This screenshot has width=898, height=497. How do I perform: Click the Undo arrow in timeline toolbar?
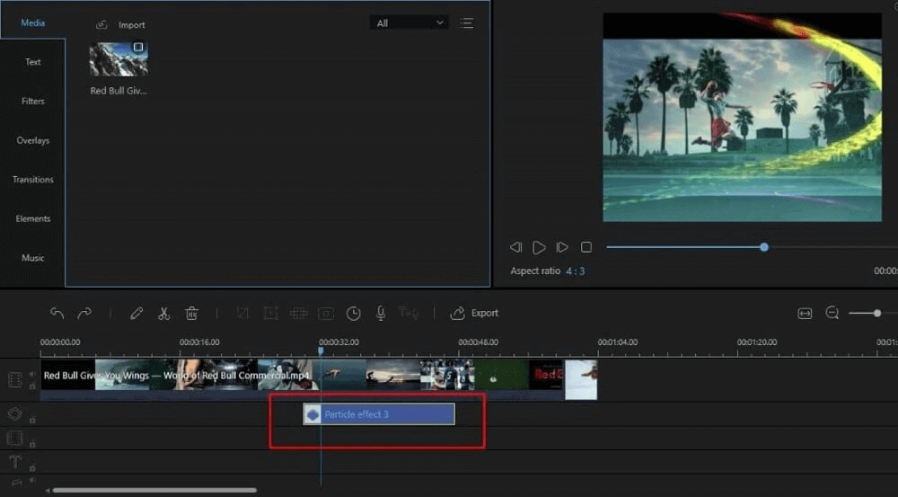pyautogui.click(x=57, y=313)
